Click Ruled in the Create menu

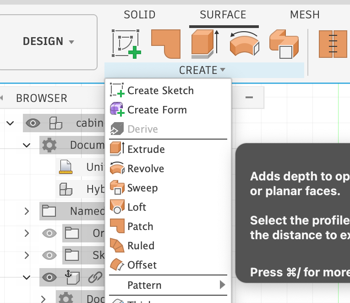click(168, 246)
